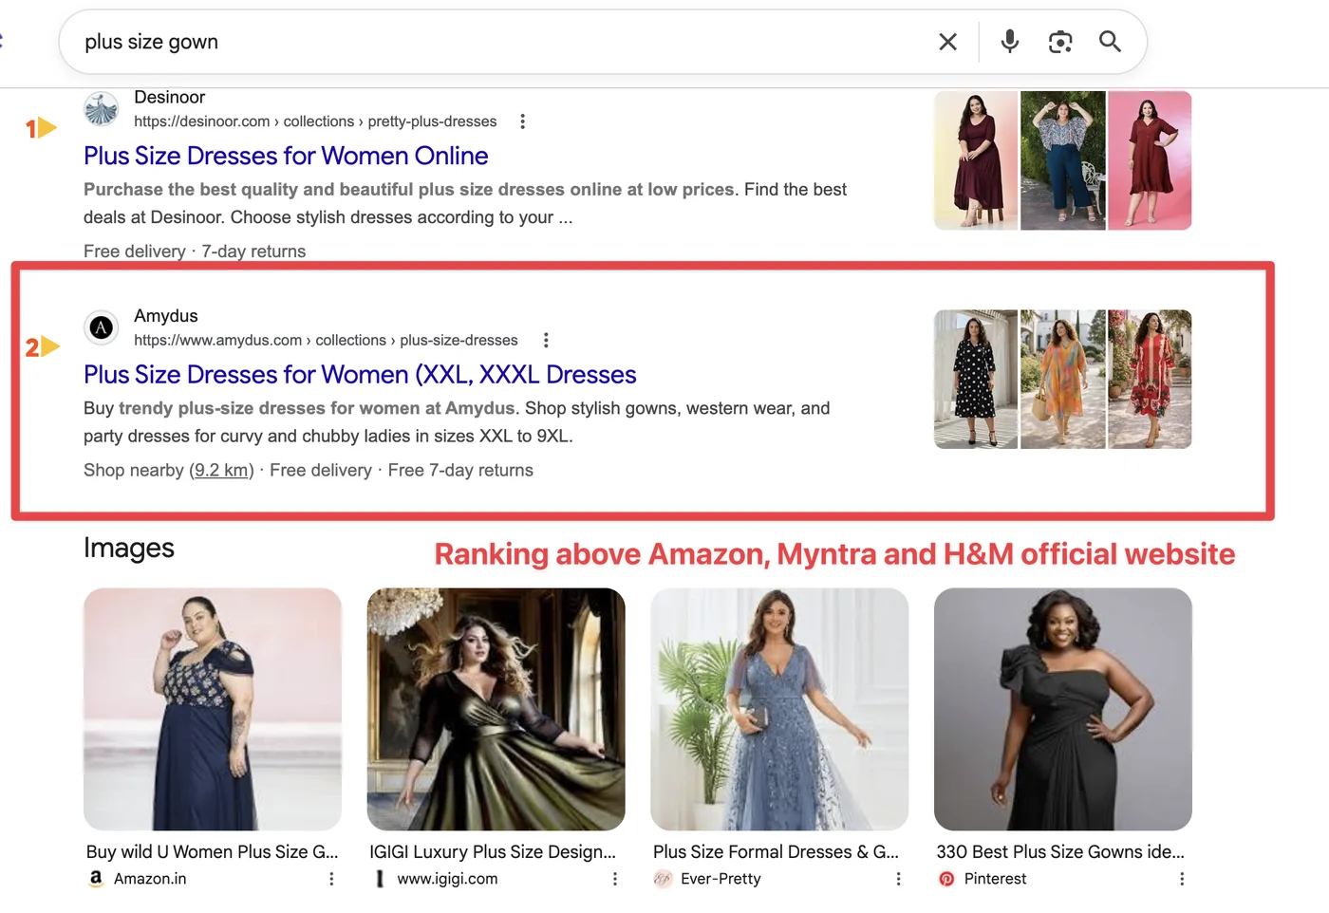
Task: Click 330 Best Plus Size Gowns caption
Action: [x=1060, y=852]
